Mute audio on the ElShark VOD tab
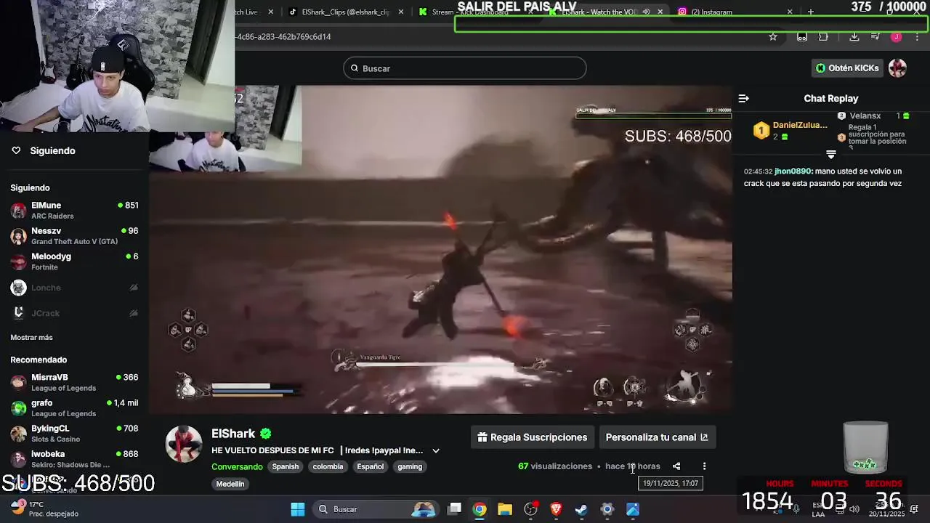 [646, 12]
